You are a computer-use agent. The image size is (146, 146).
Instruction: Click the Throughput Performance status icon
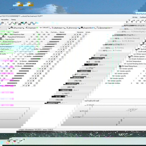[x=3, y=37]
